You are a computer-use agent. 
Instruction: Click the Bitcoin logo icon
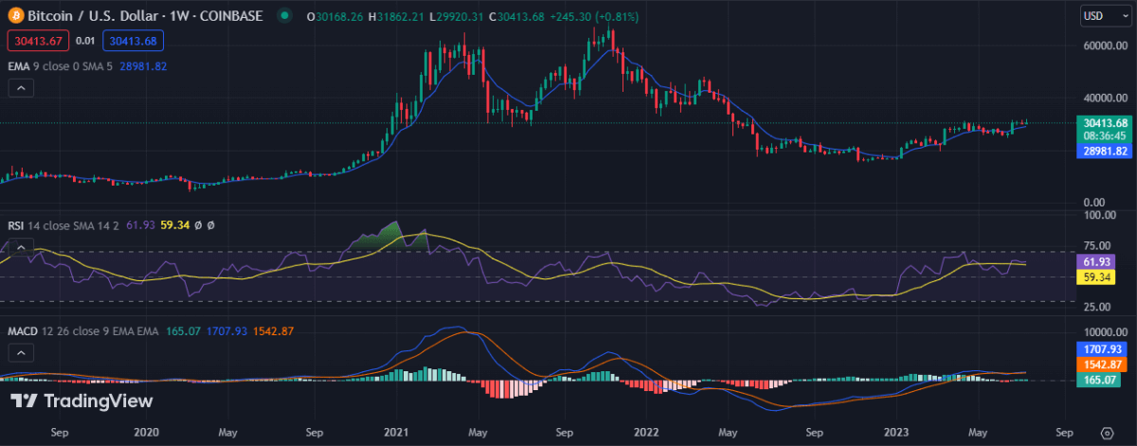tap(17, 16)
